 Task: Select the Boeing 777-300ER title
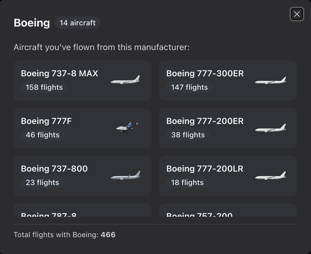[205, 74]
